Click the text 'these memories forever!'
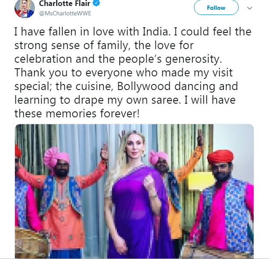The image size is (269, 259). pos(77,113)
